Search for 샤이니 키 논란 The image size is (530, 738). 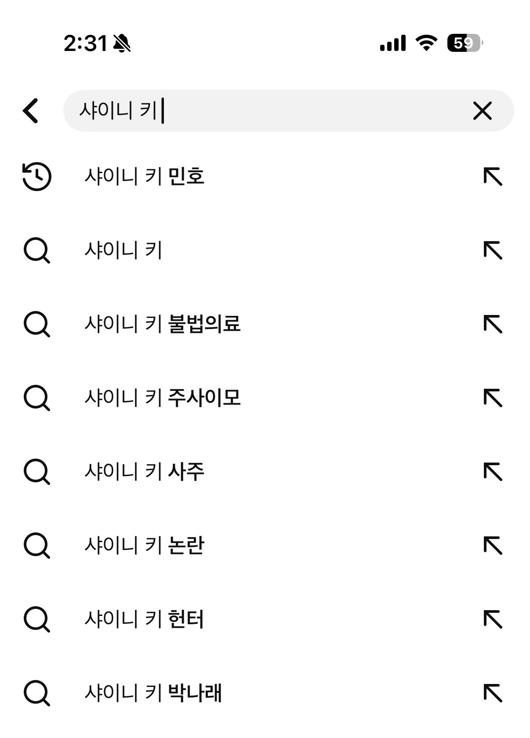point(145,546)
